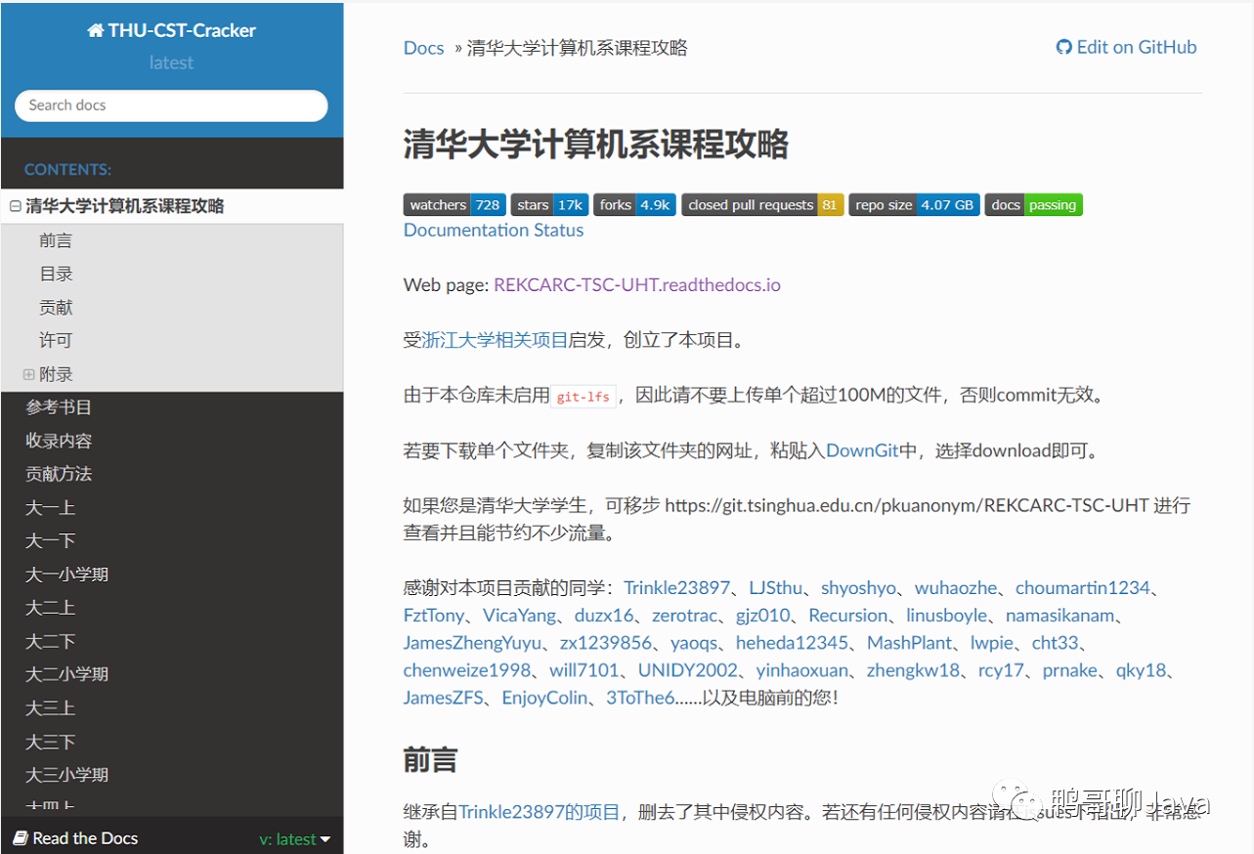
Task: Click the watchers 728 badge
Action: 454,204
